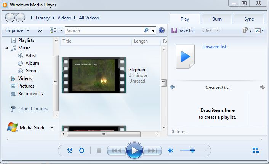Collapse the Music tree node
269x164 pixels.
6,48
